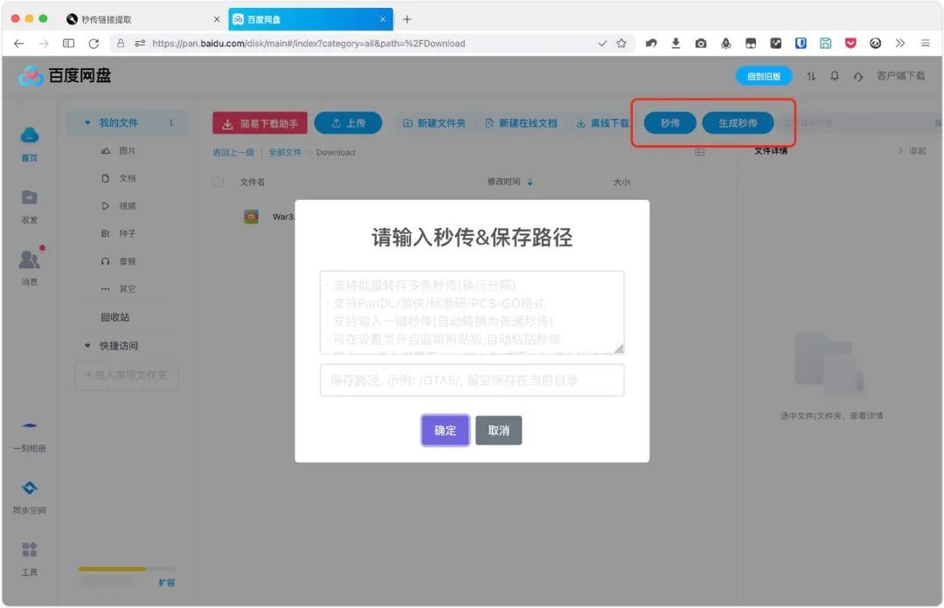Collapse the 快捷访问 section
Screen dimensions: 944x608
[x=87, y=346]
